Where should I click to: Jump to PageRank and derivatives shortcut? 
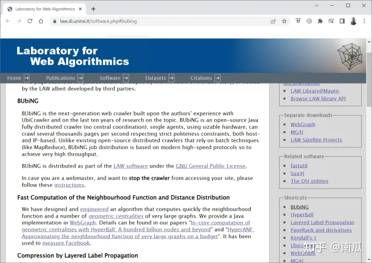pos(321,230)
